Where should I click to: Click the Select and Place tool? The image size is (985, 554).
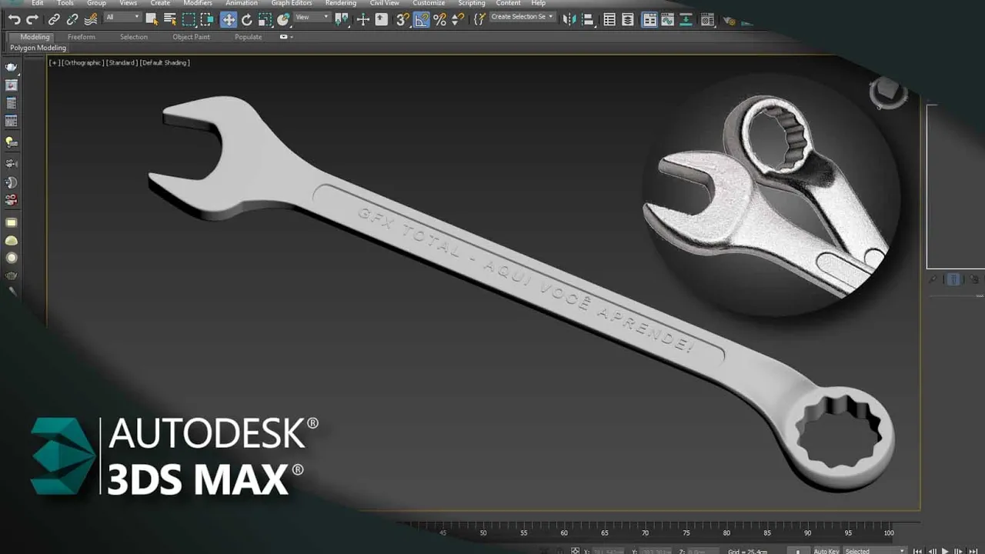point(283,19)
